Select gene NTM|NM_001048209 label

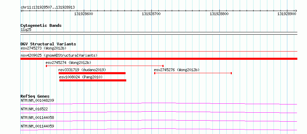coord(37,100)
